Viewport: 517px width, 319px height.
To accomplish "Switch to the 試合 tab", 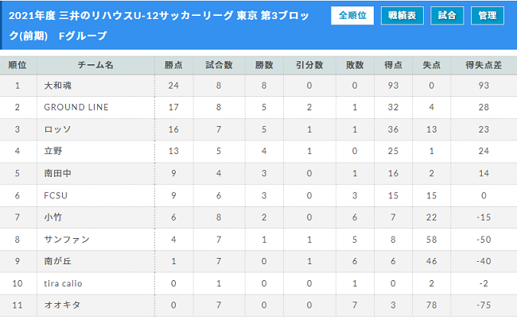I will pos(447,15).
